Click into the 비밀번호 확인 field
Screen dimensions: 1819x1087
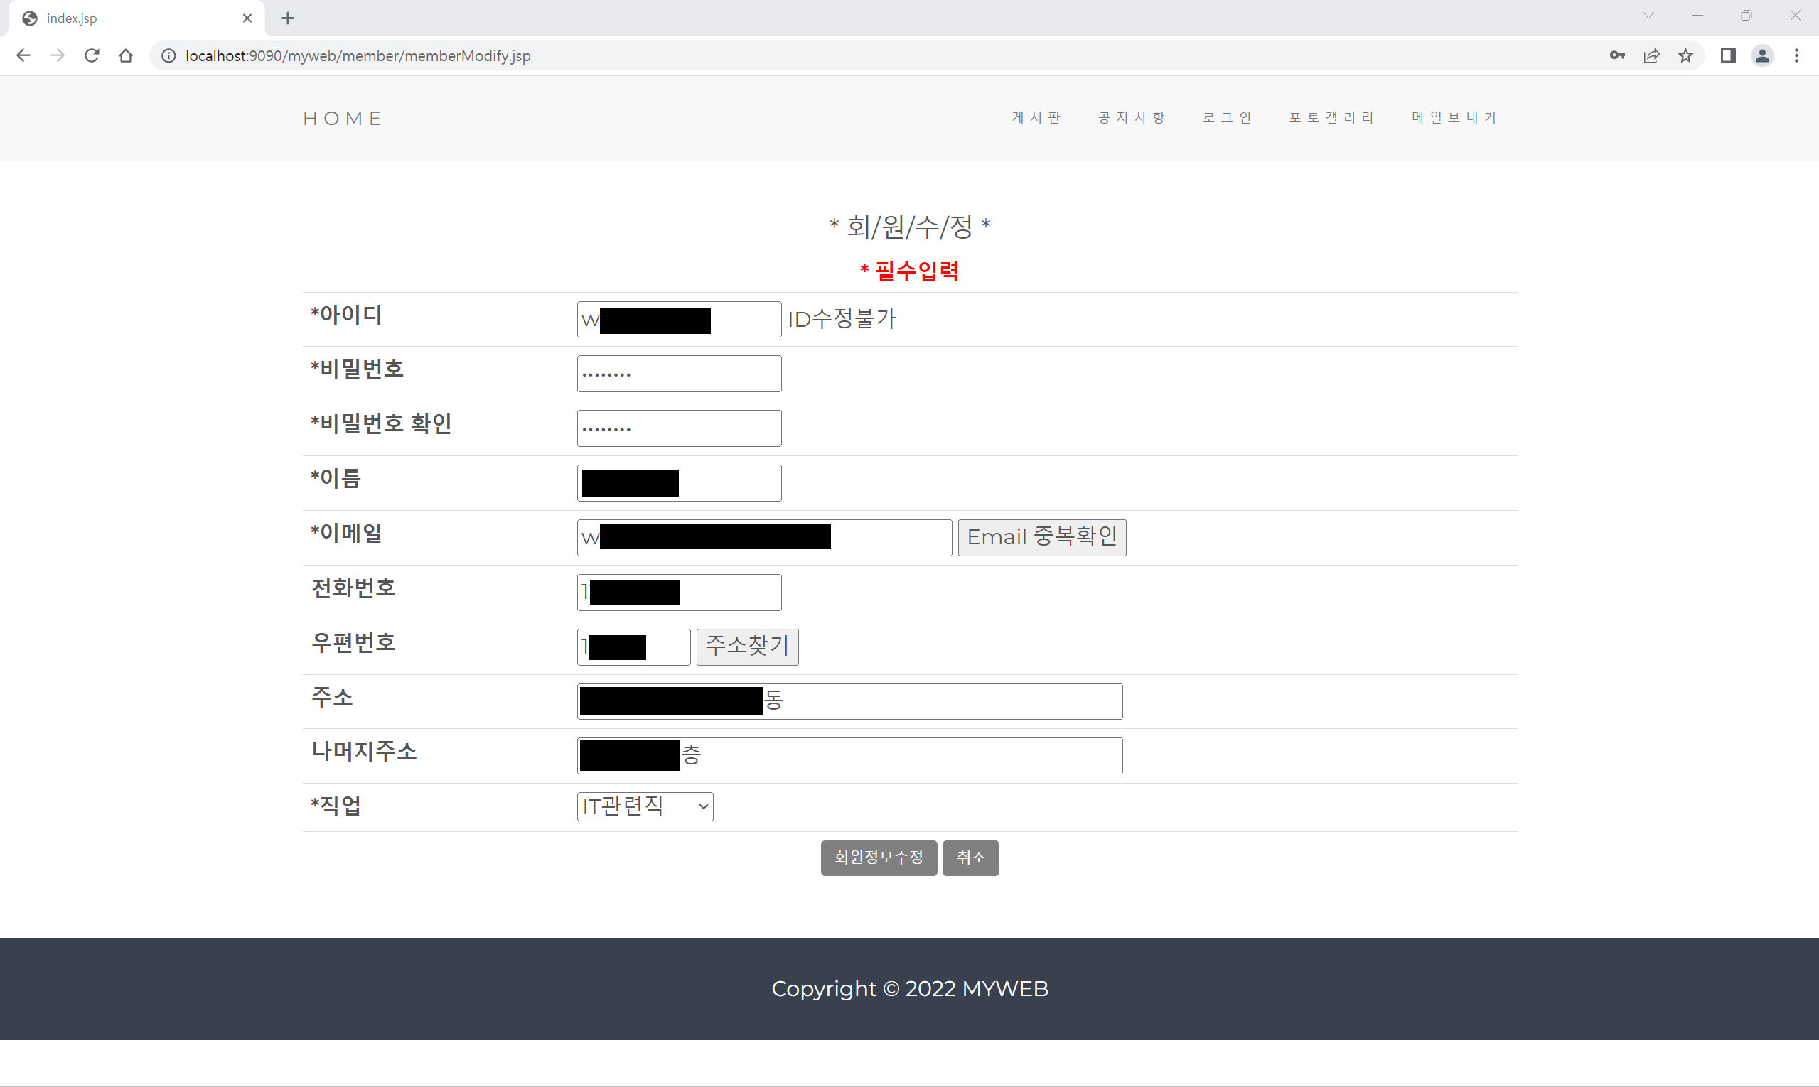click(x=679, y=428)
